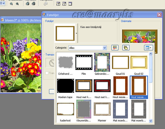Click the frame list scroll down arrow
The height and width of the screenshot is (129, 165).
(151, 121)
